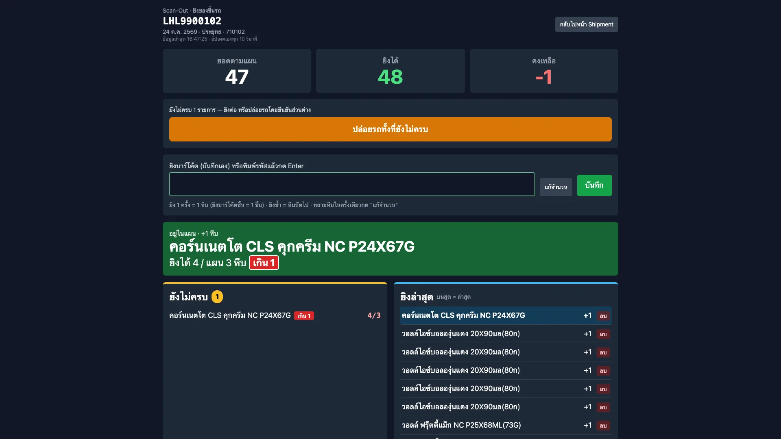Click the Scan-Out · ยิงของขึ้นรถ breadcrumb text
This screenshot has height=439, width=781.
point(192,11)
